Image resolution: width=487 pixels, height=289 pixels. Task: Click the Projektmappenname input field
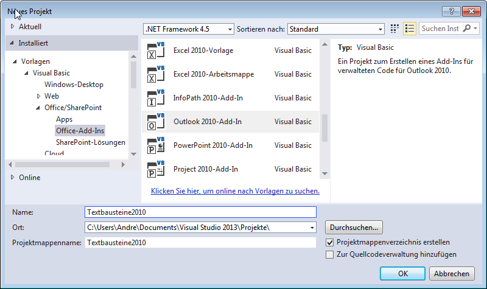click(200, 243)
